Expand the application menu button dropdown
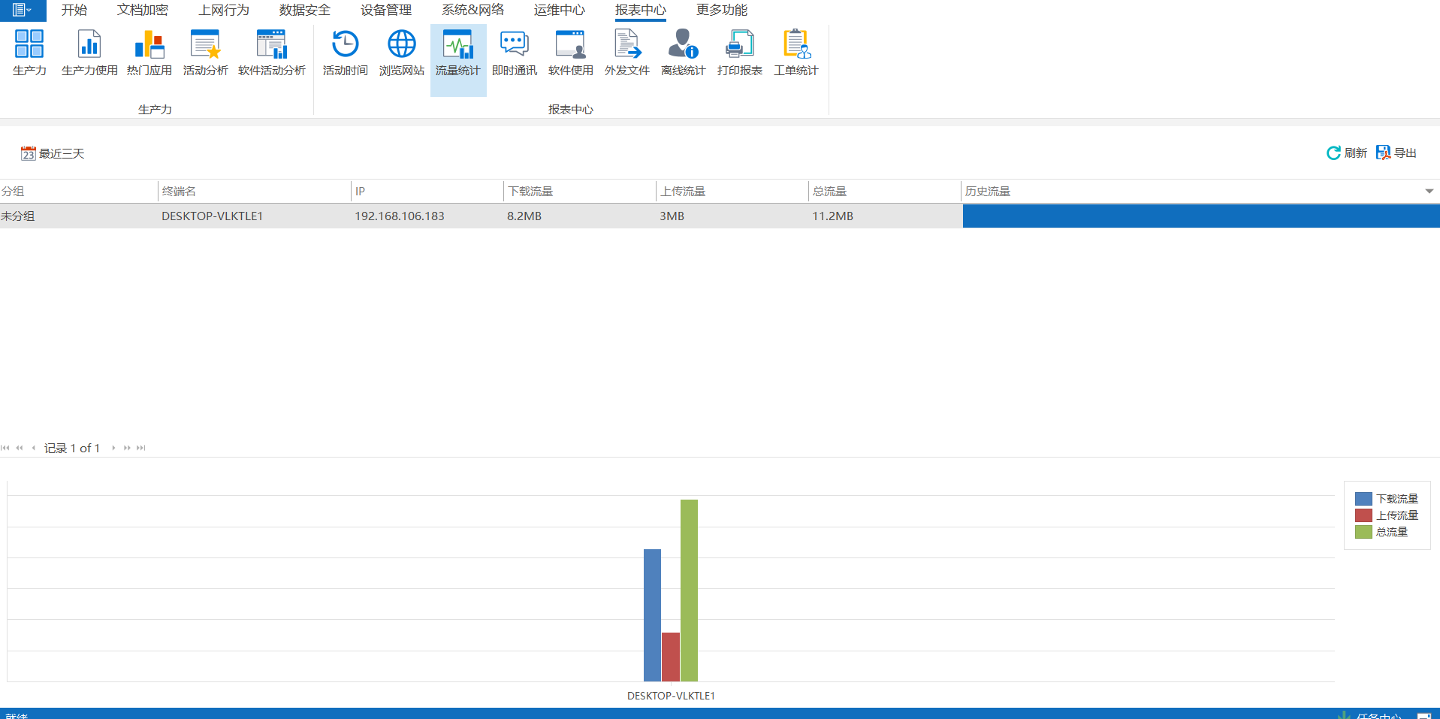This screenshot has width=1440, height=719. [22, 10]
